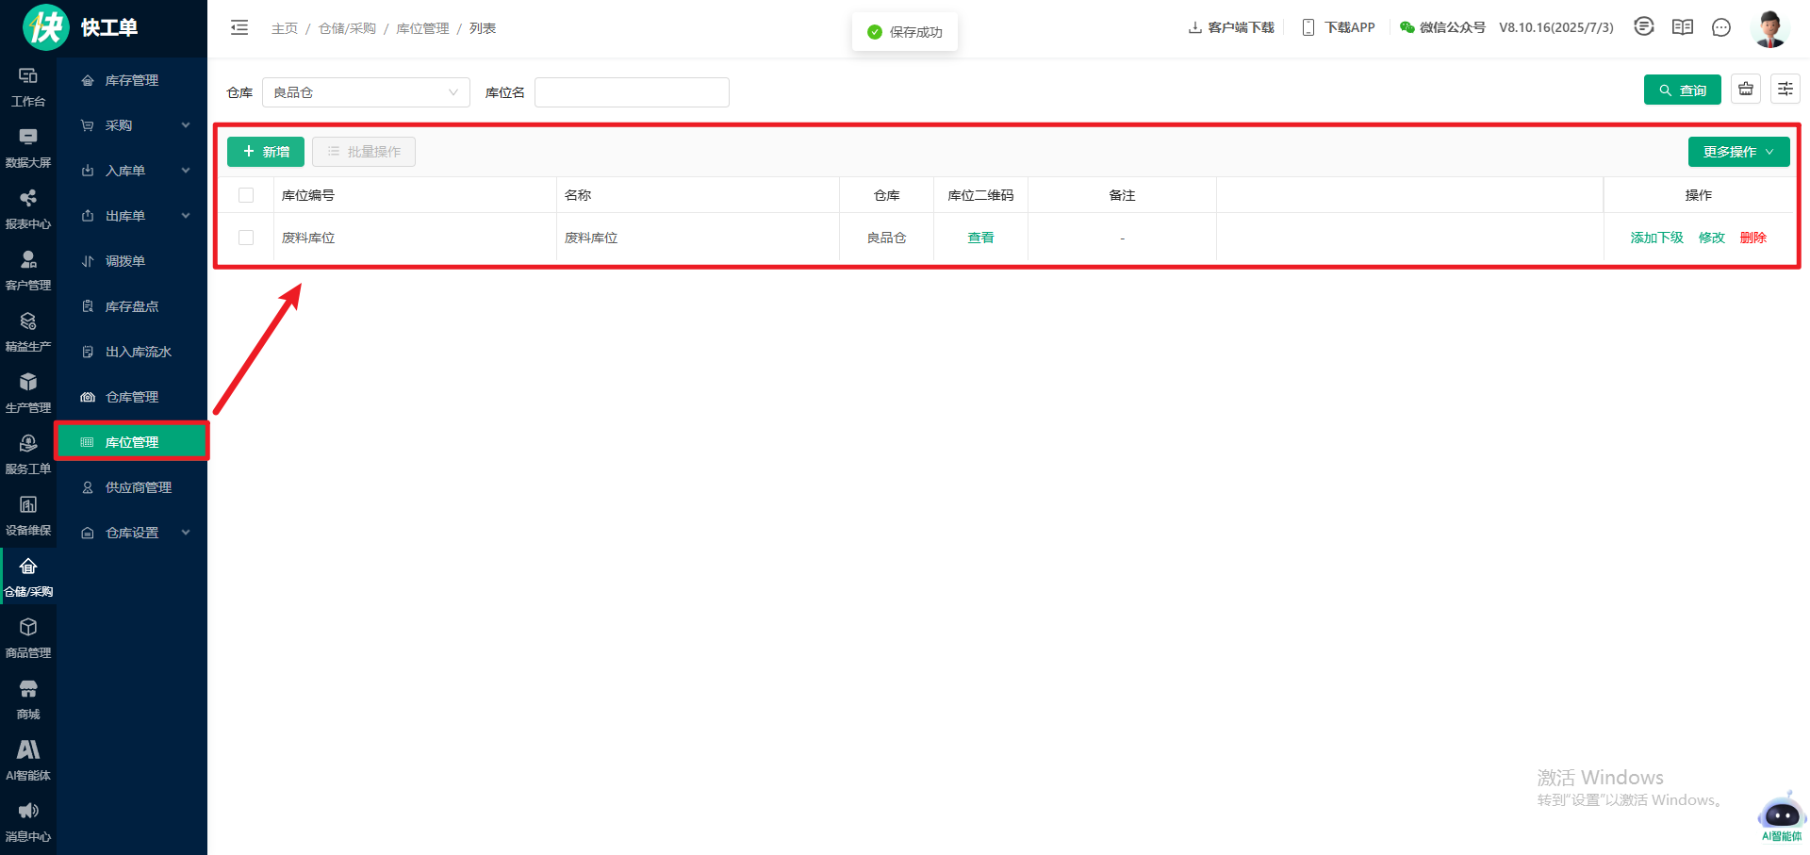Image resolution: width=1810 pixels, height=855 pixels.
Task: Toggle the select-all checkbox in table header
Action: (246, 195)
